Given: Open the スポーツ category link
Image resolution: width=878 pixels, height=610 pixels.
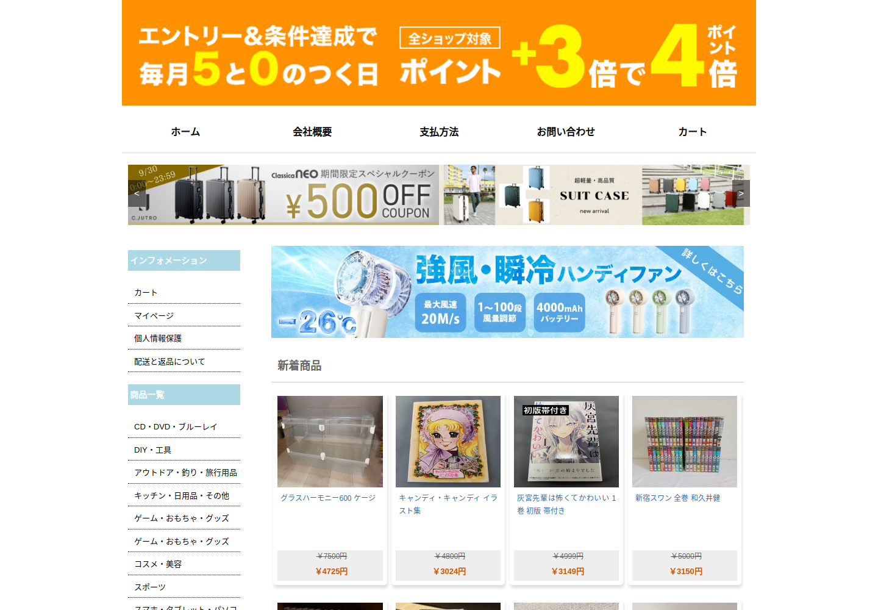Looking at the screenshot, I should (x=150, y=587).
